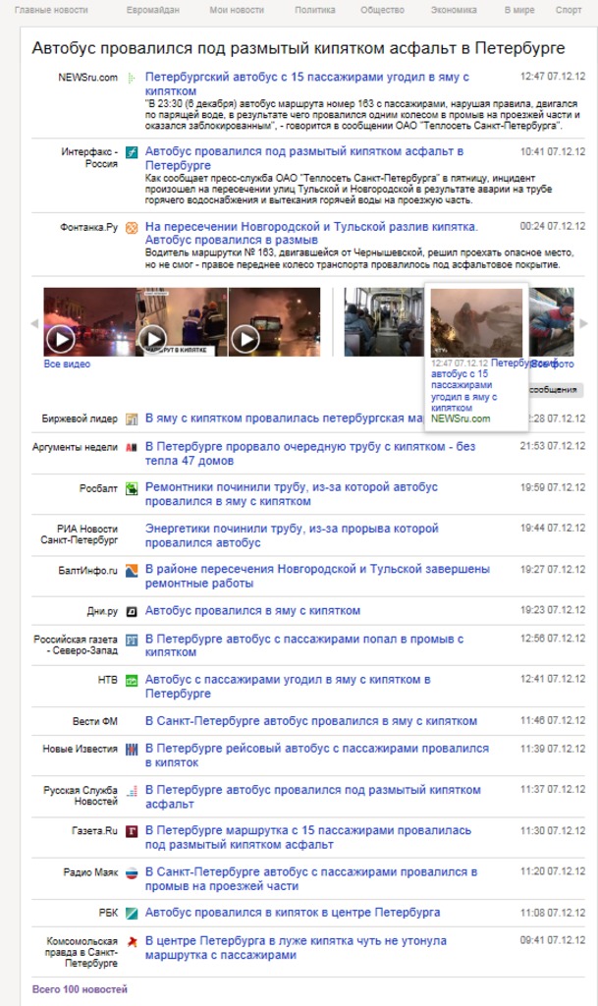Open the steam photo in the popup
The image size is (598, 1006).
click(476, 322)
